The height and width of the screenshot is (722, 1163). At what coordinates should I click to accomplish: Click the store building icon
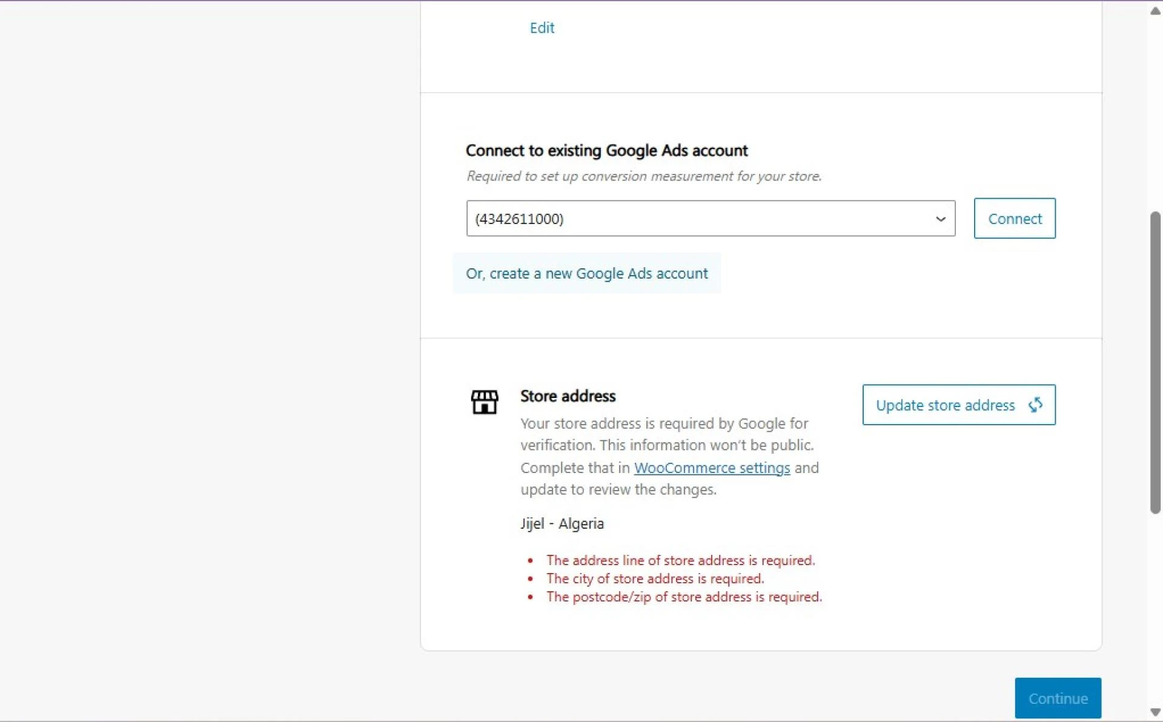(x=484, y=402)
